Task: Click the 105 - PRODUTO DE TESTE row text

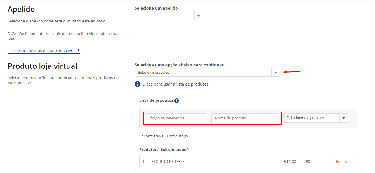Action: tap(163, 162)
